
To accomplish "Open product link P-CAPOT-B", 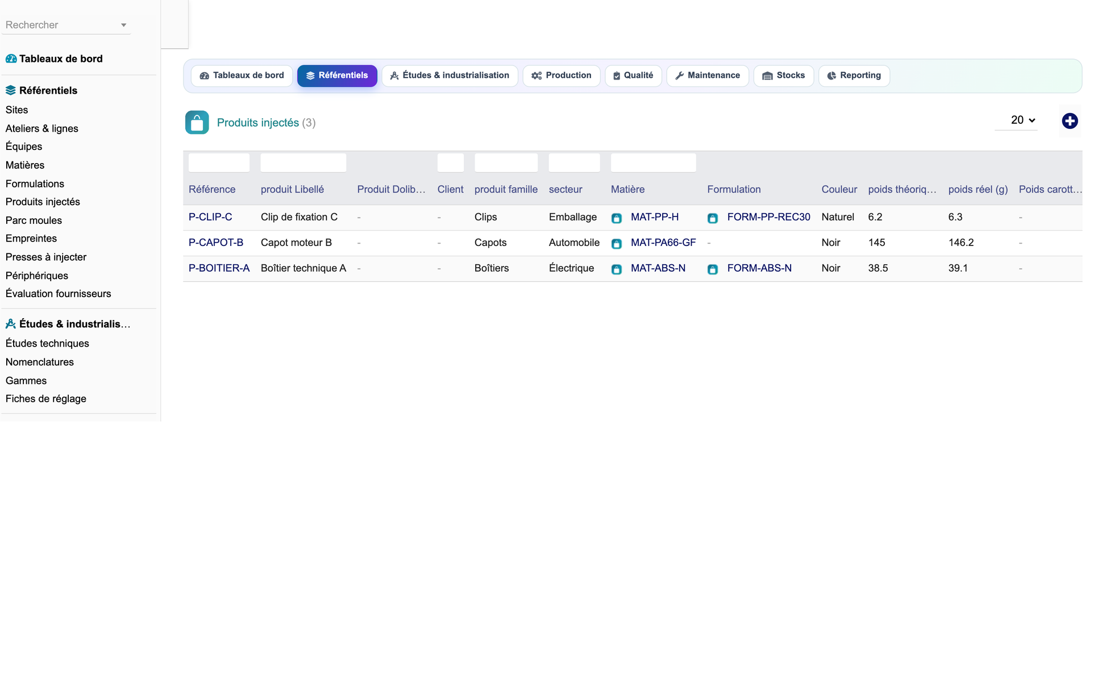I will [x=216, y=243].
